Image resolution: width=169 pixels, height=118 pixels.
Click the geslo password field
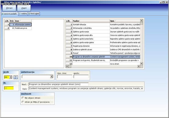81,76
